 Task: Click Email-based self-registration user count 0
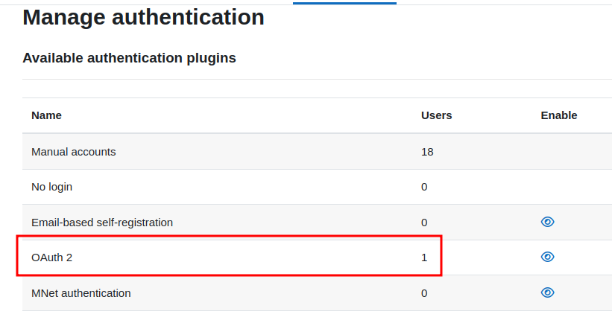click(424, 223)
